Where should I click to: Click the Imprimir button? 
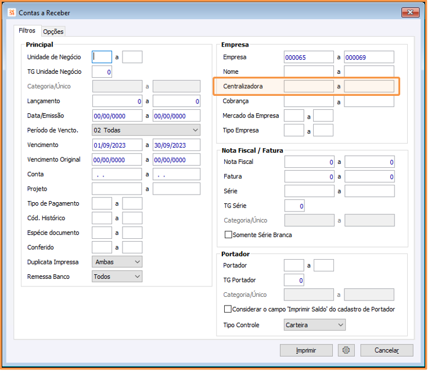click(x=306, y=350)
